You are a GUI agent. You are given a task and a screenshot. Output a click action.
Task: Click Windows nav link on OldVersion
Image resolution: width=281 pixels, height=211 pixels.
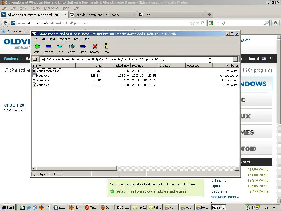point(11,58)
